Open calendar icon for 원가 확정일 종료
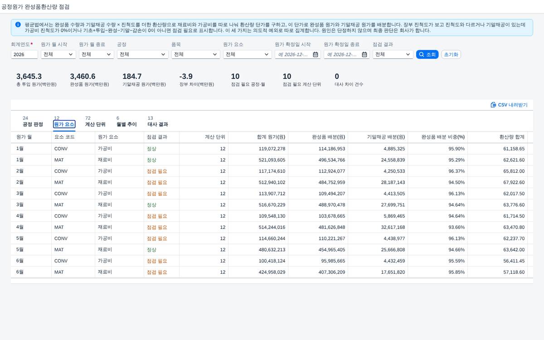Viewport: 544px width, 340px height. [x=364, y=54]
